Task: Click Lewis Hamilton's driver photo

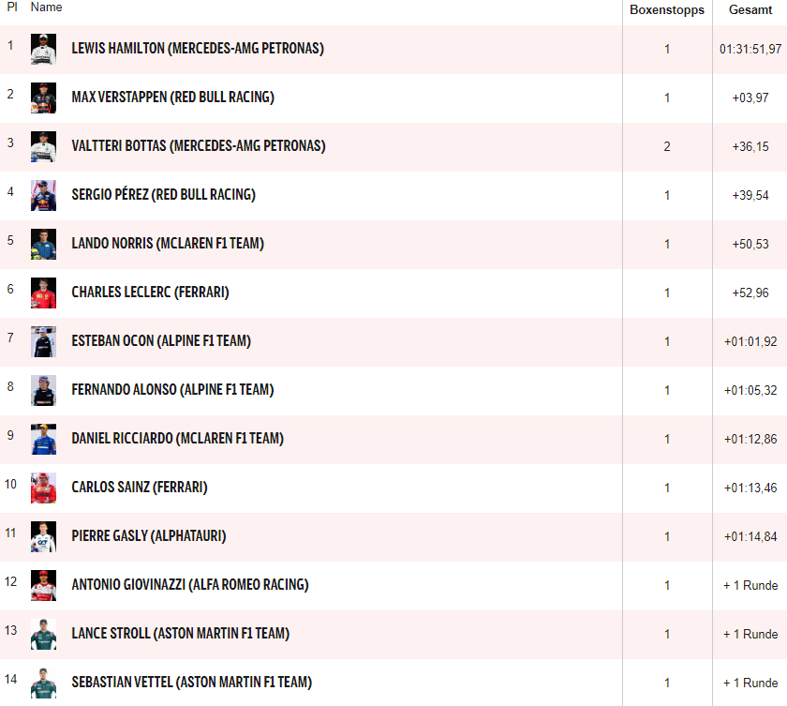Action: 43,49
